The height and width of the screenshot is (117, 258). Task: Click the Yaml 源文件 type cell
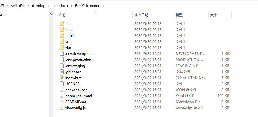point(186,96)
